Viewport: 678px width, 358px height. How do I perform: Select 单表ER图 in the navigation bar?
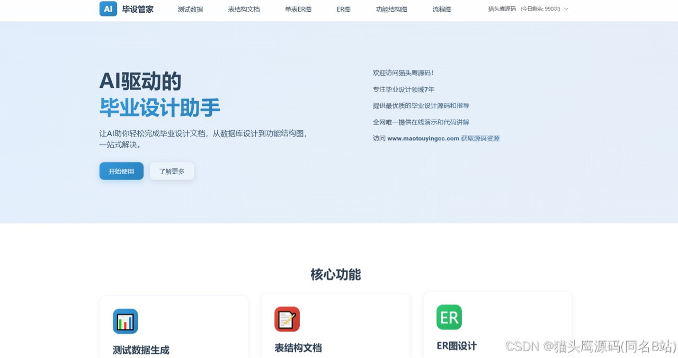tap(298, 9)
